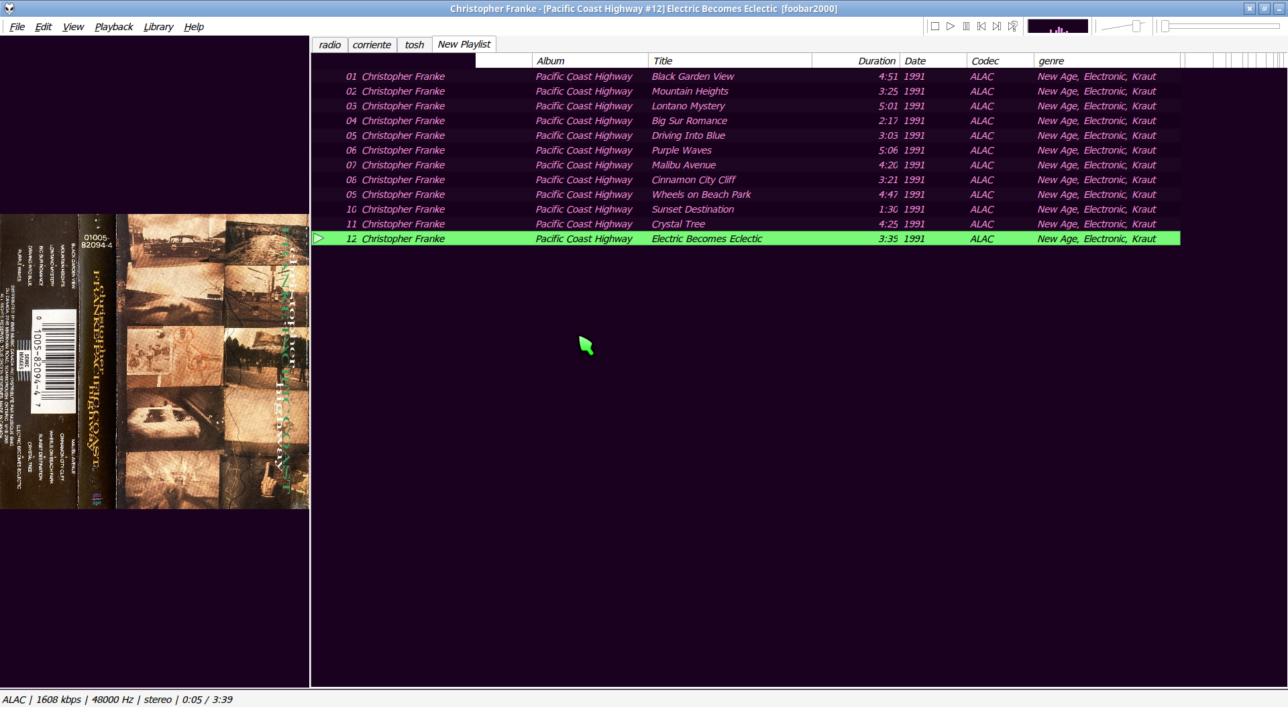Adjust the volume slider knob
This screenshot has height=707, width=1288.
(x=1136, y=26)
